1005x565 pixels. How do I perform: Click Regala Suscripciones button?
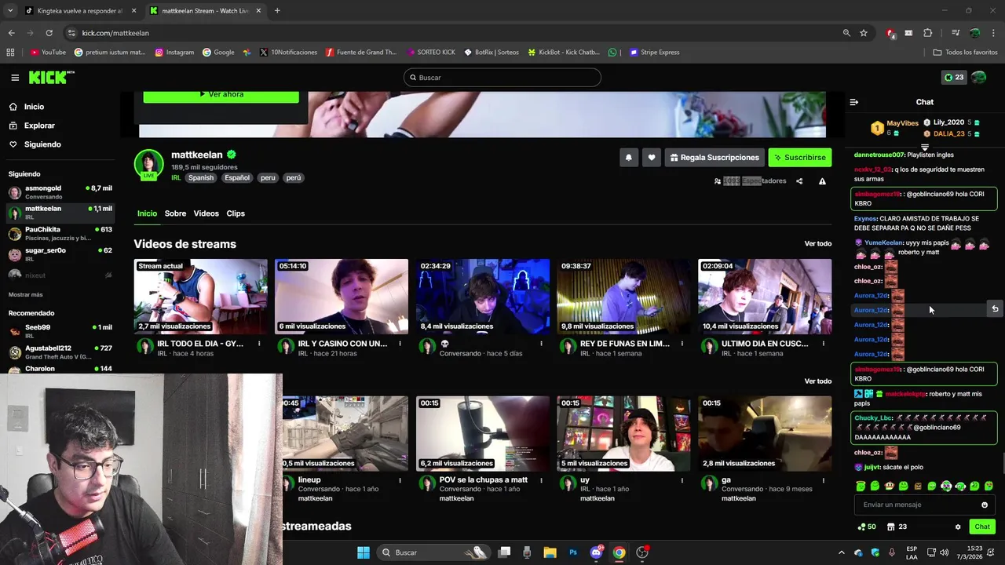pyautogui.click(x=714, y=158)
